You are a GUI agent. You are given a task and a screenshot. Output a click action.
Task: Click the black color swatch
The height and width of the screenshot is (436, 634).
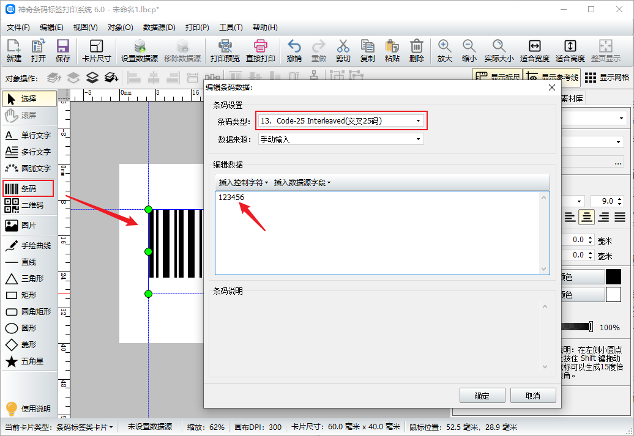(613, 277)
